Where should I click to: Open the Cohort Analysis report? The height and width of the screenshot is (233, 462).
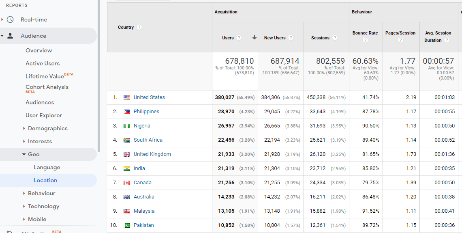[47, 87]
